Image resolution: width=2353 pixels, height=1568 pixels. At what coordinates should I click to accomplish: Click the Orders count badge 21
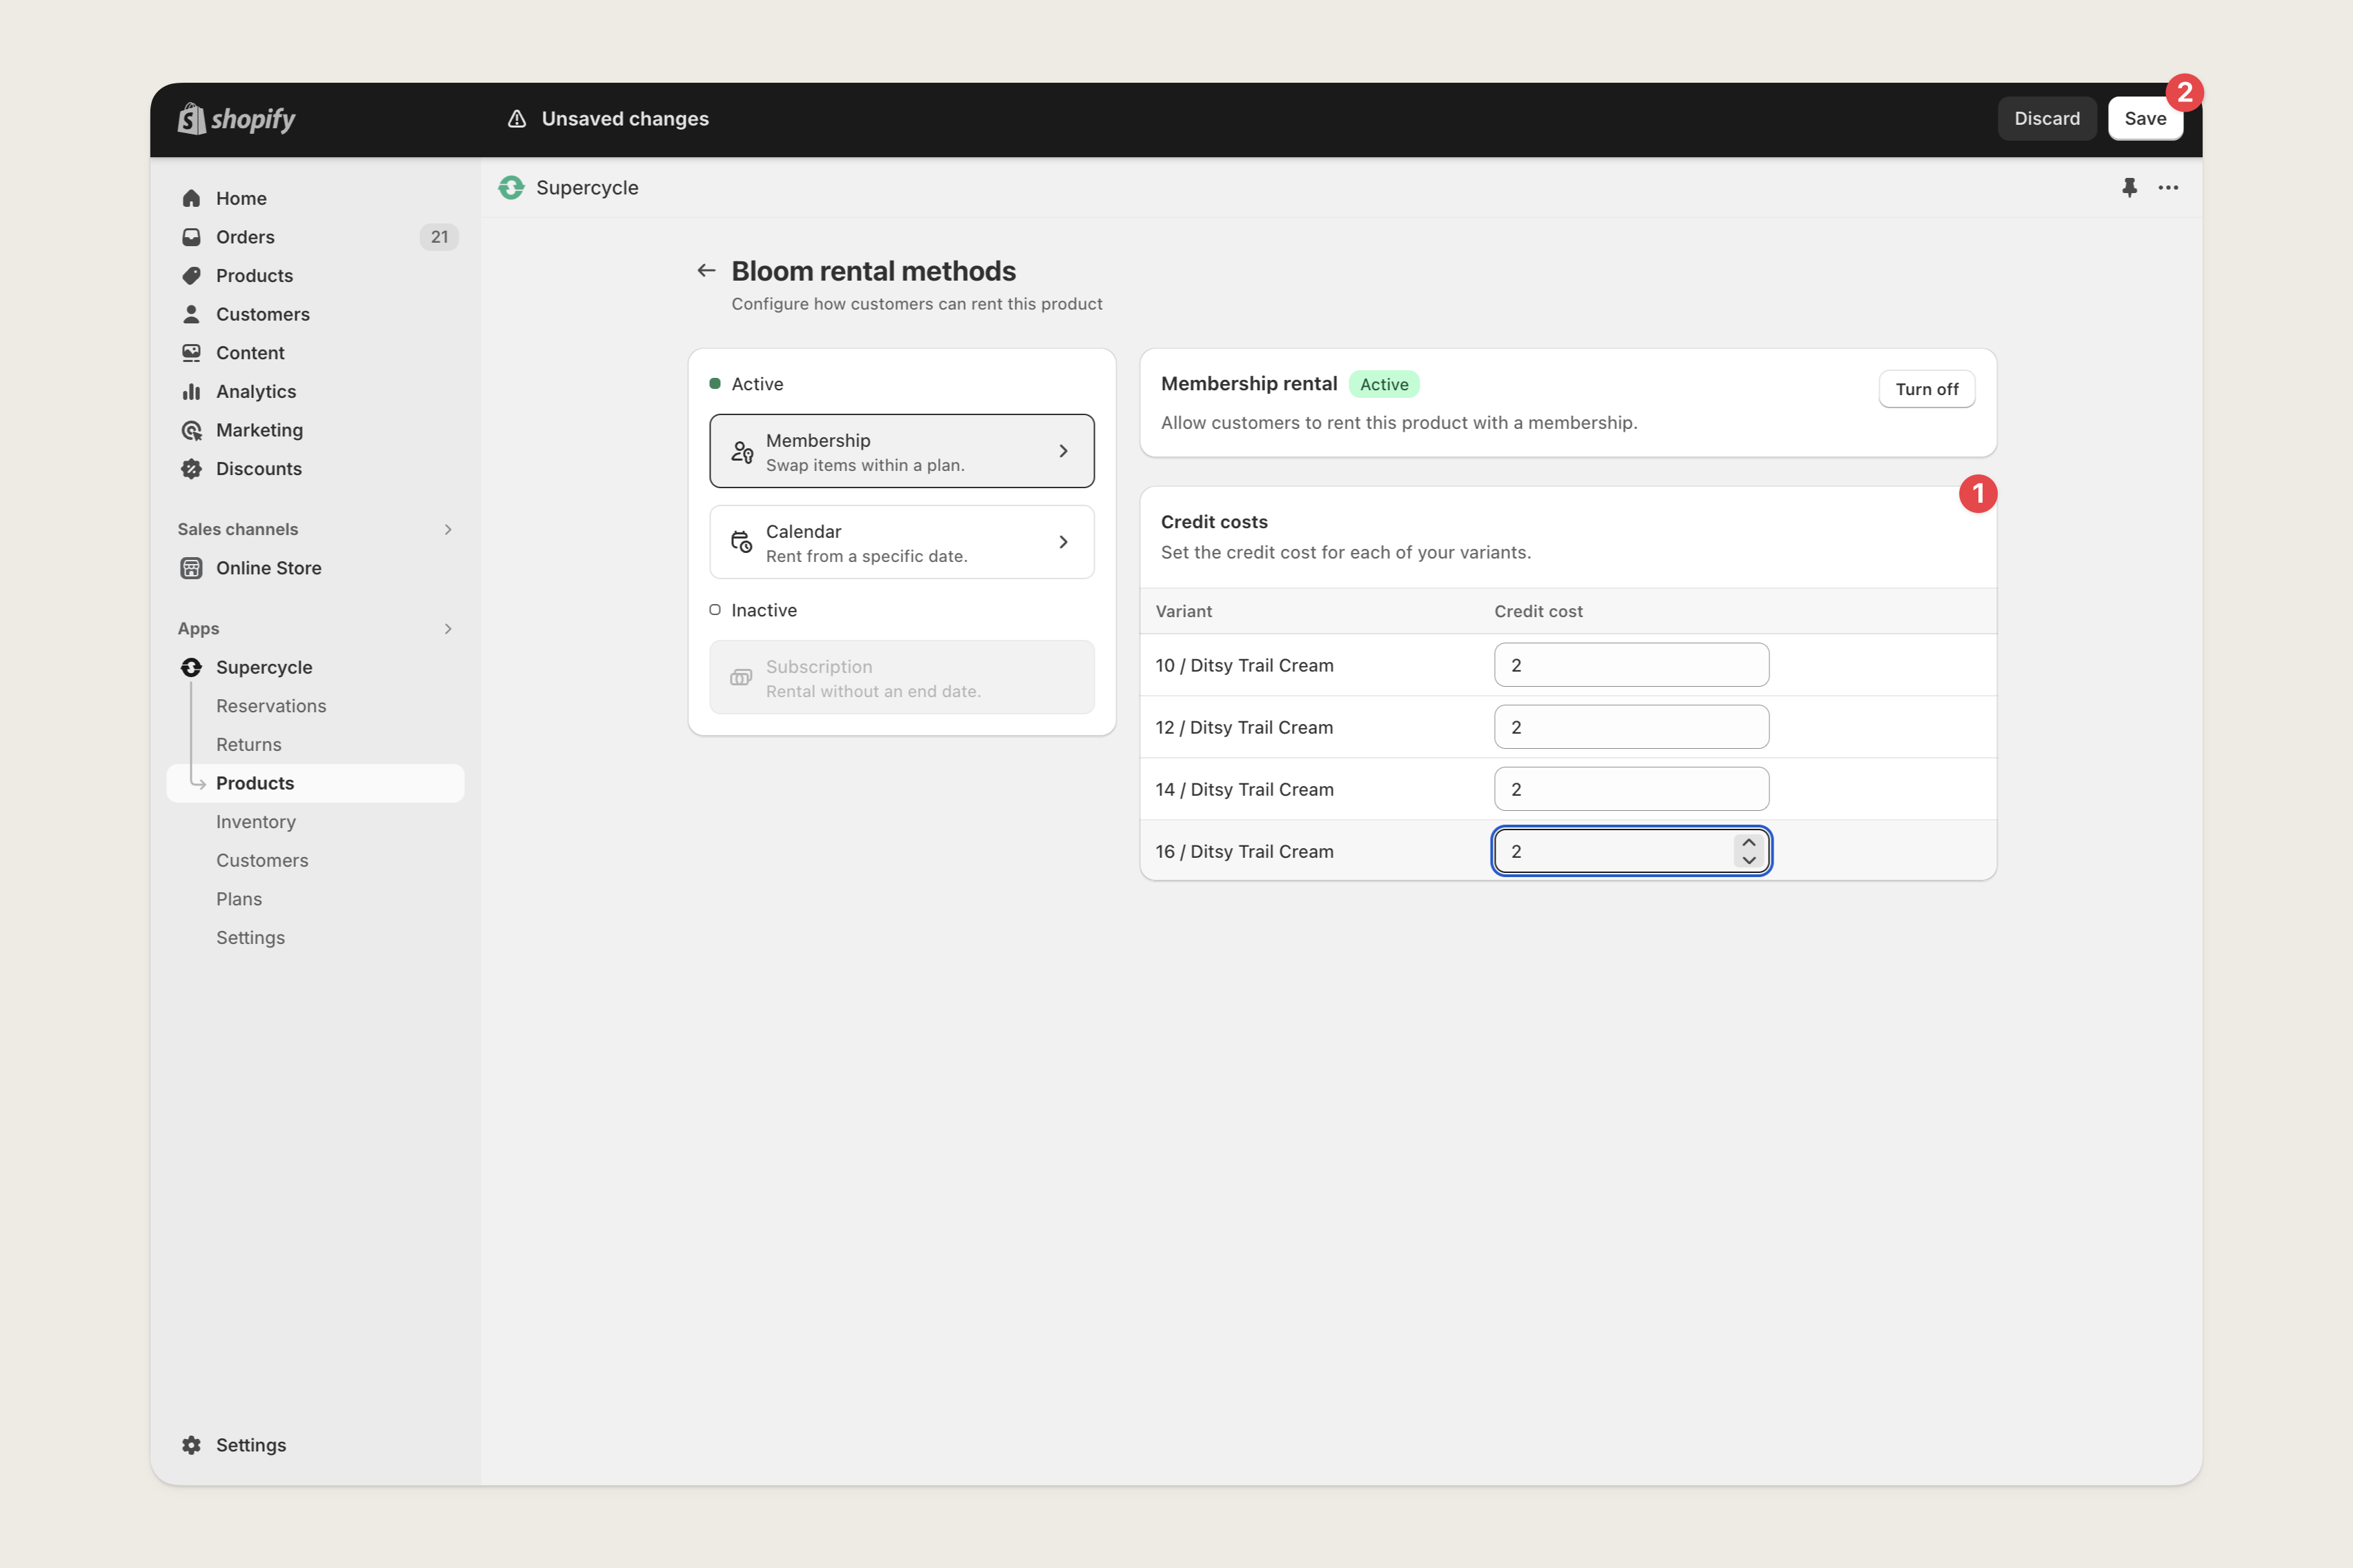tap(439, 237)
